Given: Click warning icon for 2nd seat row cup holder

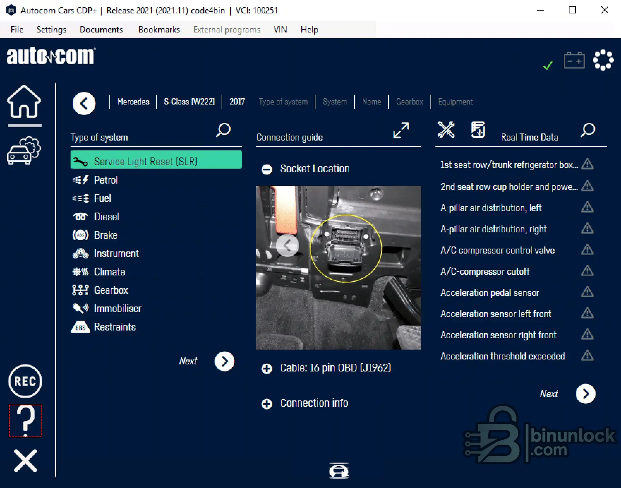Looking at the screenshot, I should [587, 186].
